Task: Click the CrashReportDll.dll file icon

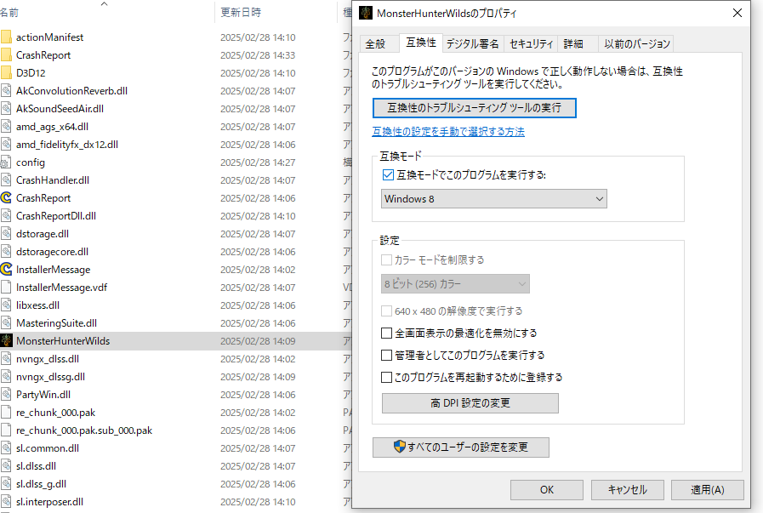Action: pos(6,215)
